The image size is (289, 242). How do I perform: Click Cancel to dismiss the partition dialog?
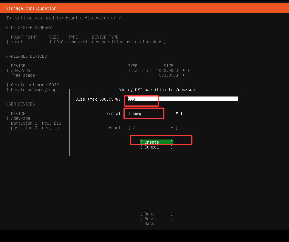point(156,147)
